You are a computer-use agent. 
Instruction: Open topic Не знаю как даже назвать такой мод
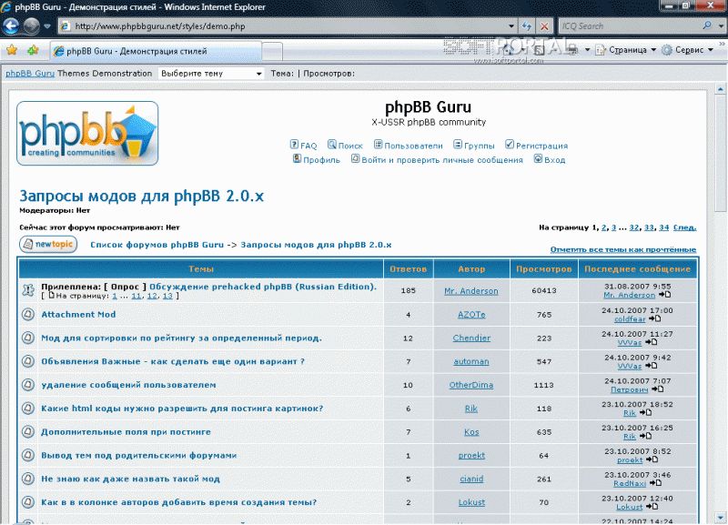130,479
